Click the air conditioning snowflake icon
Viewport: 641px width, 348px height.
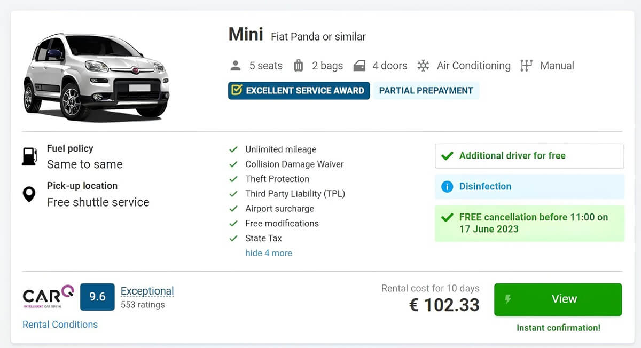click(423, 66)
